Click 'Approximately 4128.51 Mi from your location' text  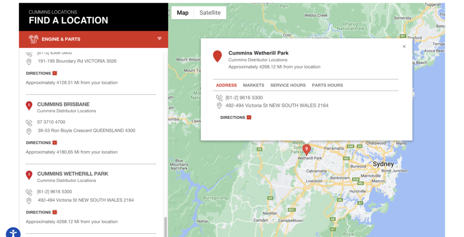[x=72, y=82]
